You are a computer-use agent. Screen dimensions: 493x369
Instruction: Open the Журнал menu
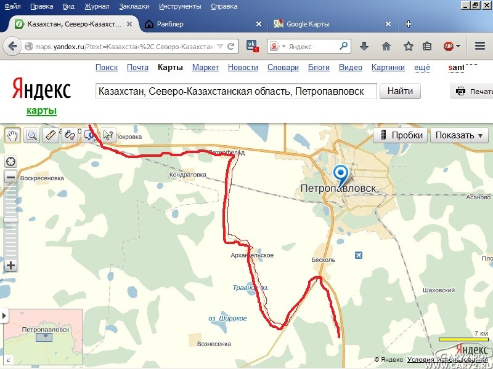tap(97, 6)
